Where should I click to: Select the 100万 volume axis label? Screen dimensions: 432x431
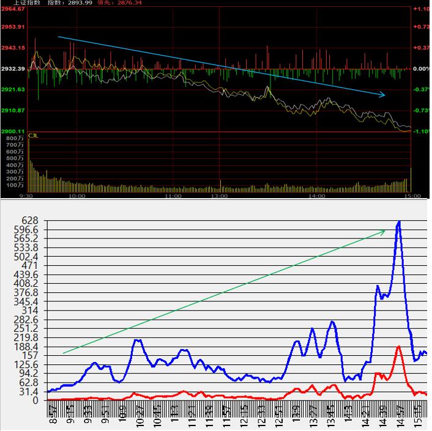15,185
